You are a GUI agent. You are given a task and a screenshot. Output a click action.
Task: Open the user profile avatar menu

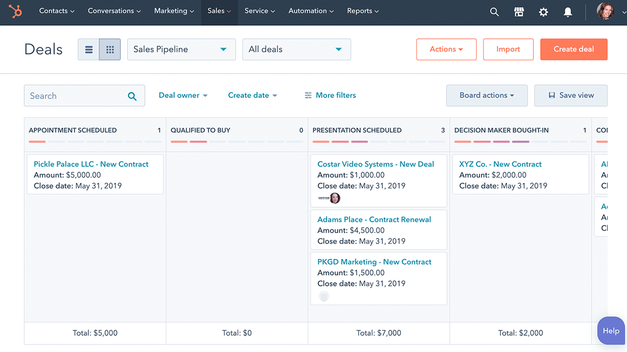click(605, 11)
